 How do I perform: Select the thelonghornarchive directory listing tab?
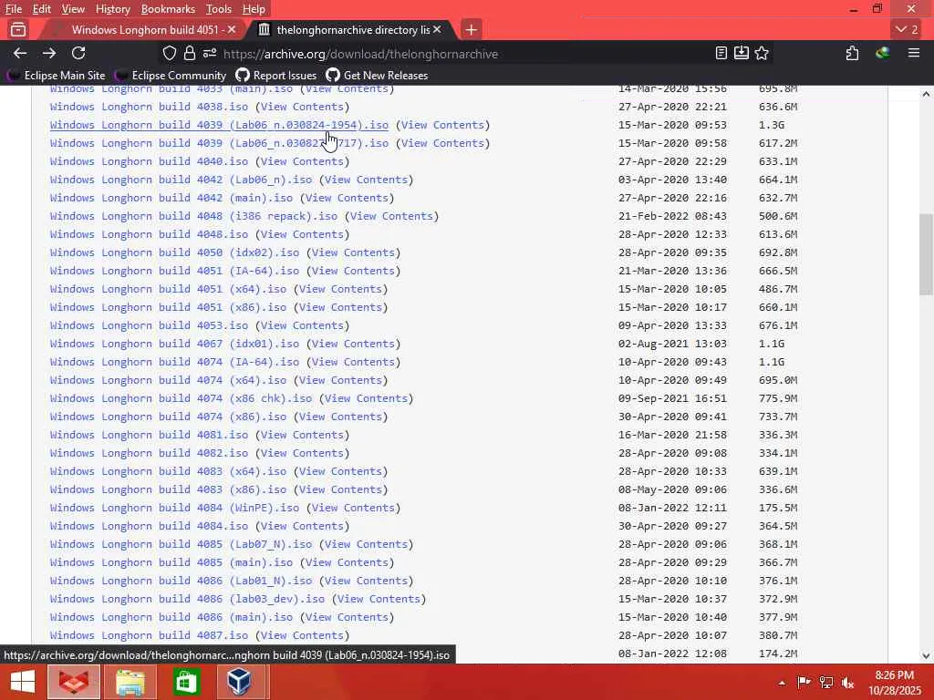(351, 29)
